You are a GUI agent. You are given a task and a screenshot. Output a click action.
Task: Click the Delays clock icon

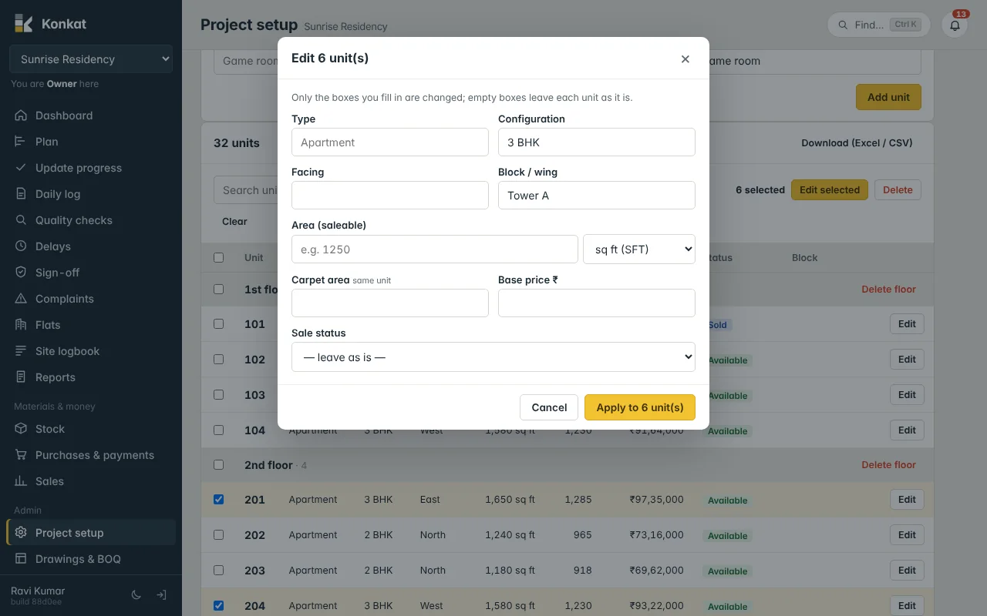[x=21, y=246]
